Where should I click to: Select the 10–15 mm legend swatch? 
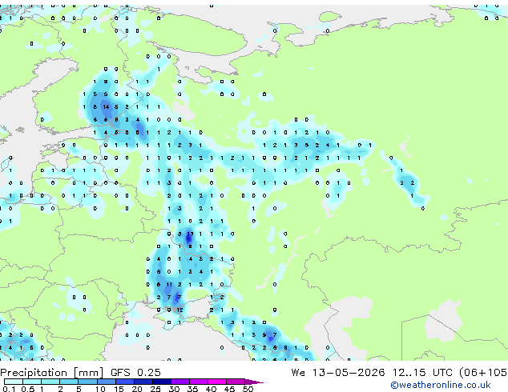[x=107, y=382]
